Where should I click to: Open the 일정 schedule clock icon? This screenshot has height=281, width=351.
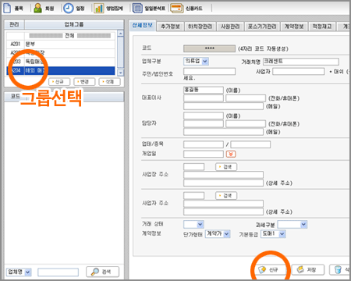69,8
